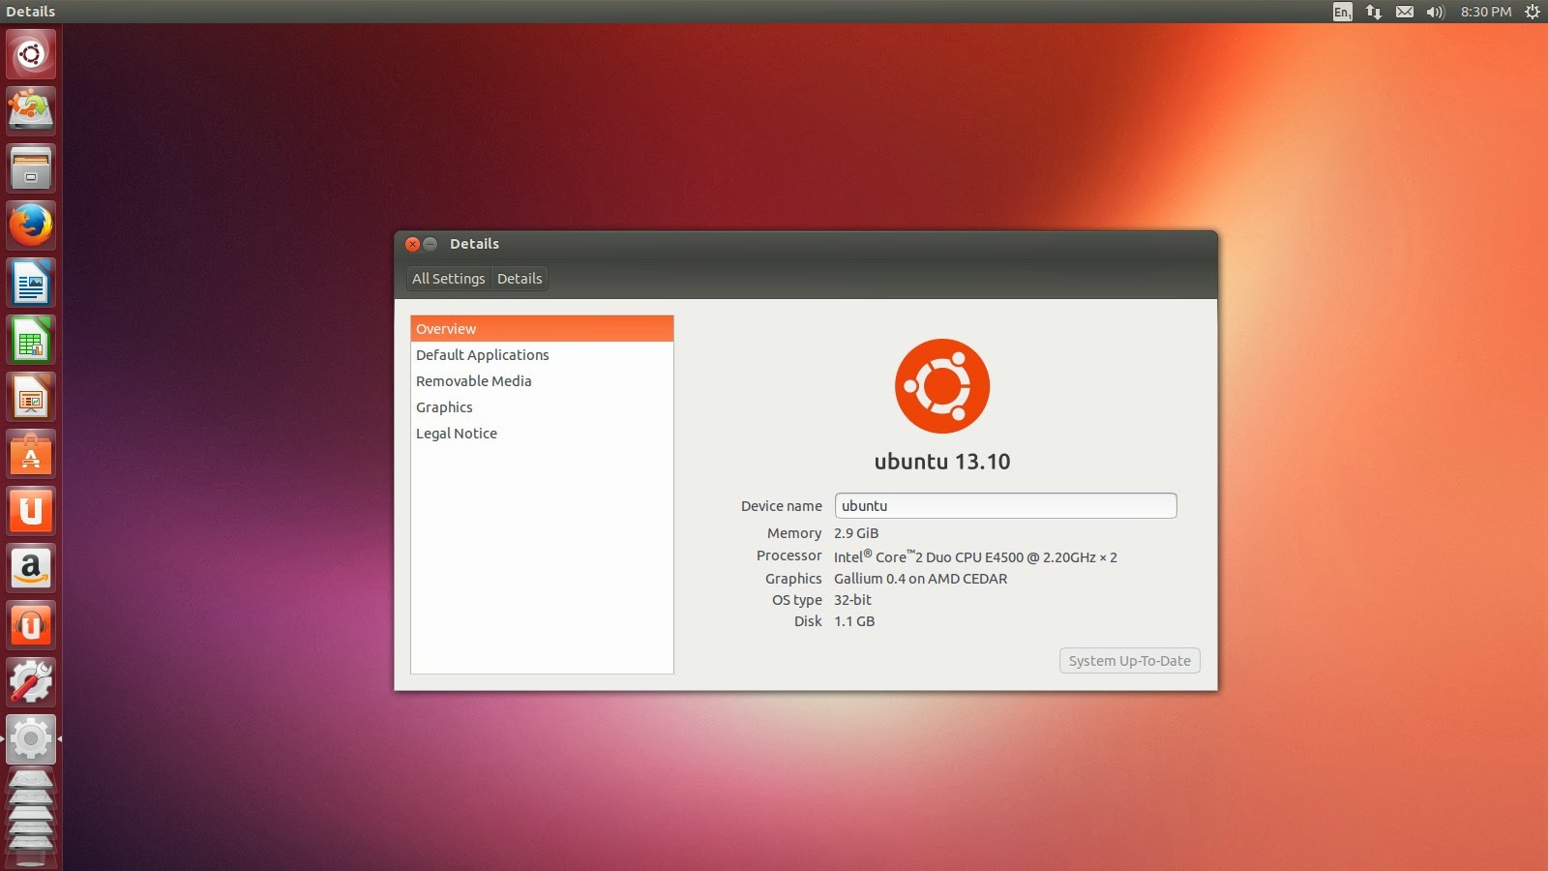Minimize the Details window
Viewport: 1548px width, 871px height.
pyautogui.click(x=431, y=244)
